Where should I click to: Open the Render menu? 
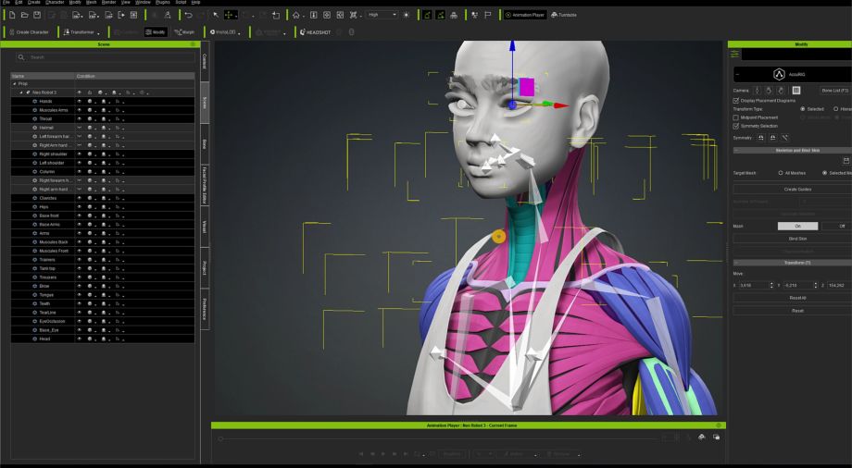[x=108, y=2]
